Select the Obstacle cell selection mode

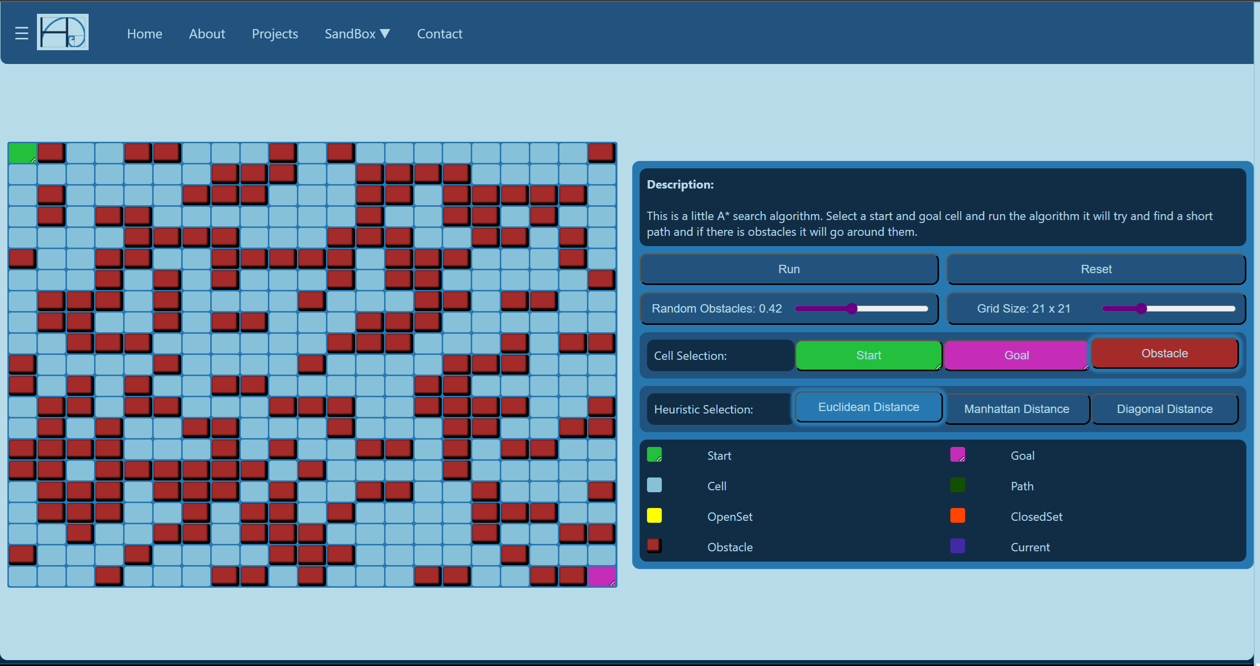pos(1164,353)
